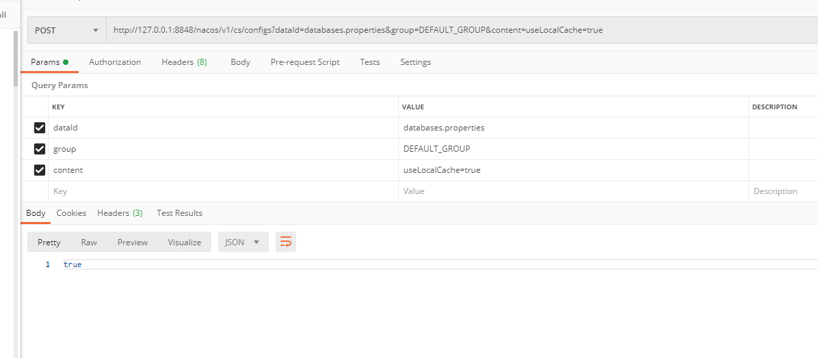Go to the Tests tab
The height and width of the screenshot is (358, 818).
[370, 62]
